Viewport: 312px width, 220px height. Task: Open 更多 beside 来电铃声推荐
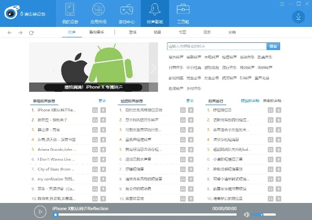coord(102,101)
